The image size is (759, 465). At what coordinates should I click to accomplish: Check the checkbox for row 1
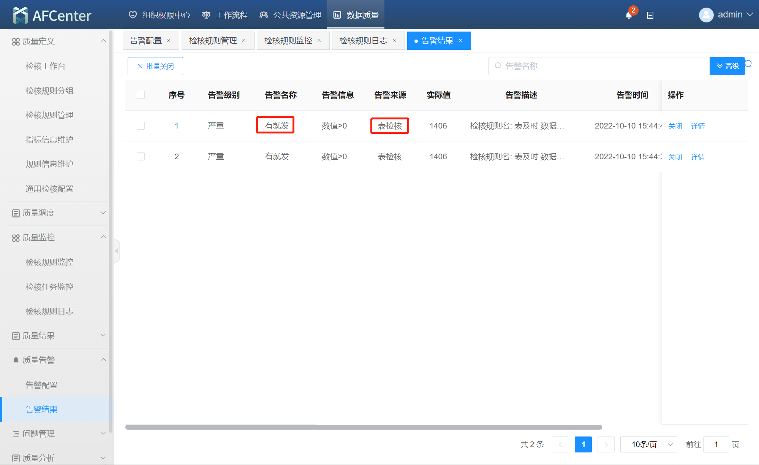click(x=141, y=126)
